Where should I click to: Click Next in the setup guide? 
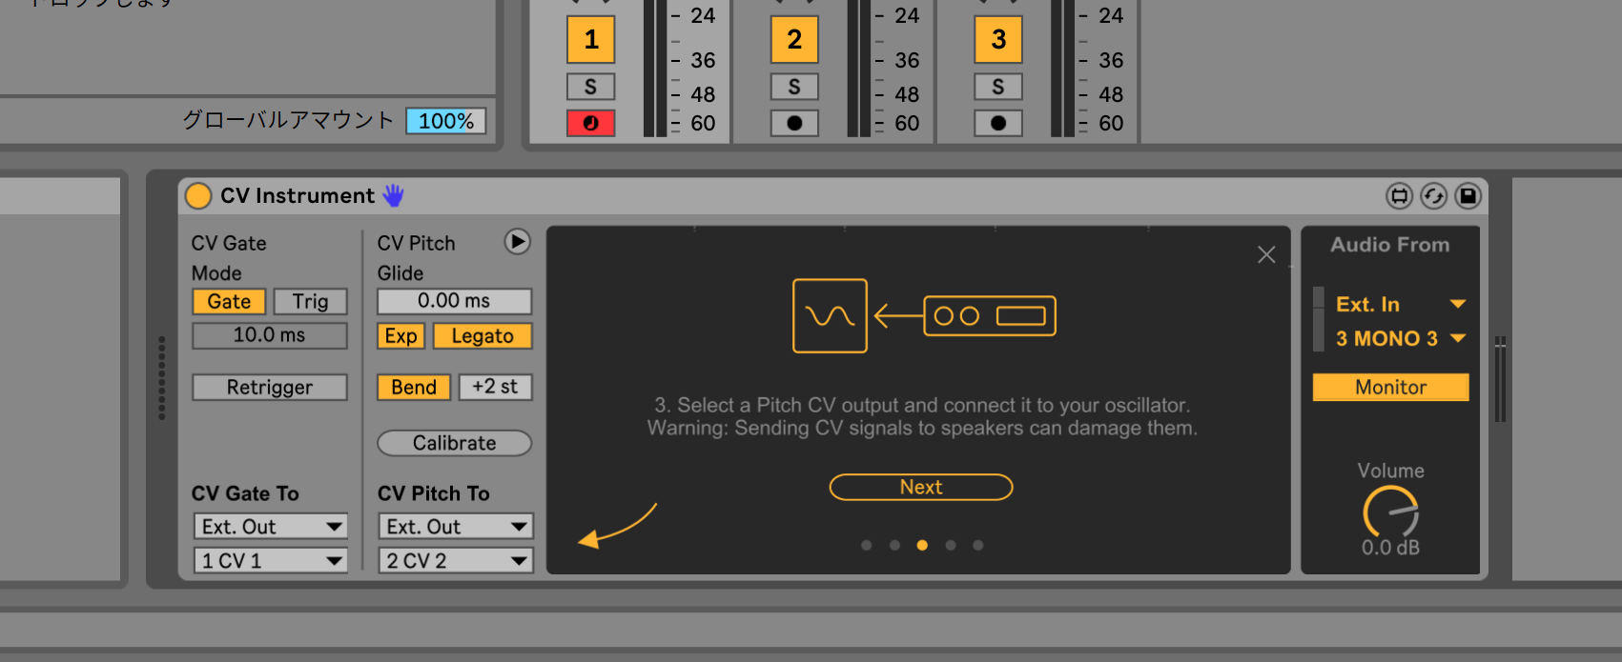click(921, 487)
